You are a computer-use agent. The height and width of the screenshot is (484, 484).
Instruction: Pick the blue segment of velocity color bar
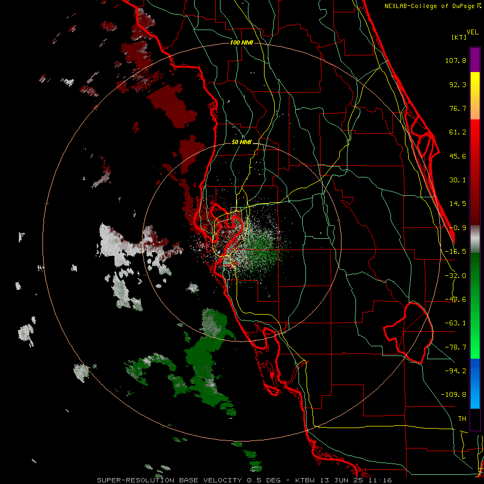[x=475, y=383]
